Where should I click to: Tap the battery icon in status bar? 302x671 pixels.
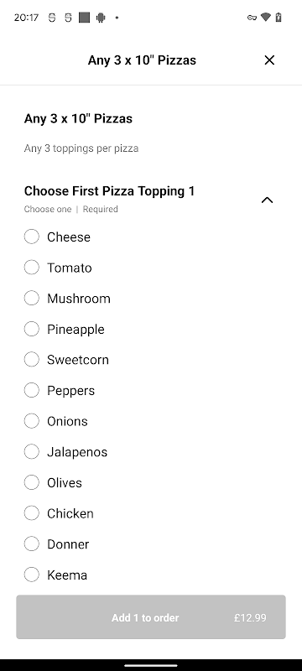point(279,18)
